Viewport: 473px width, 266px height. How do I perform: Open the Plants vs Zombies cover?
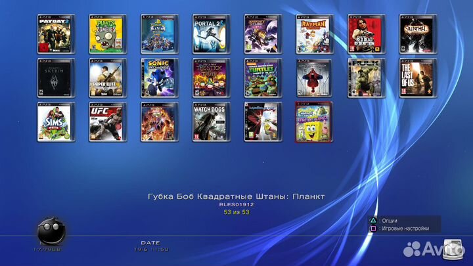(108, 34)
